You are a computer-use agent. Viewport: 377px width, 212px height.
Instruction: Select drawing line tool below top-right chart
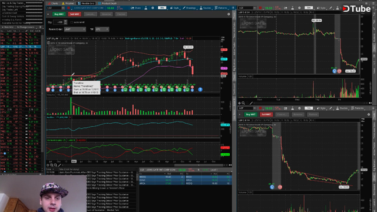252,103
